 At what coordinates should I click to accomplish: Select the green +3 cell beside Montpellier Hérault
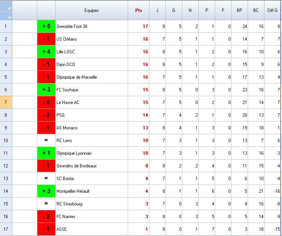[x=46, y=191]
